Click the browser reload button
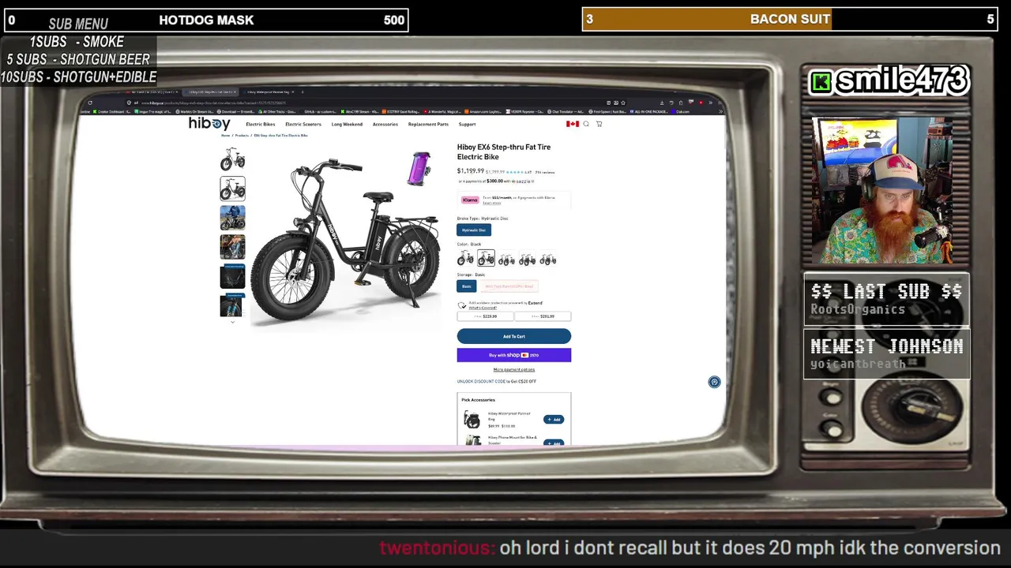1011x568 pixels. pyautogui.click(x=90, y=103)
